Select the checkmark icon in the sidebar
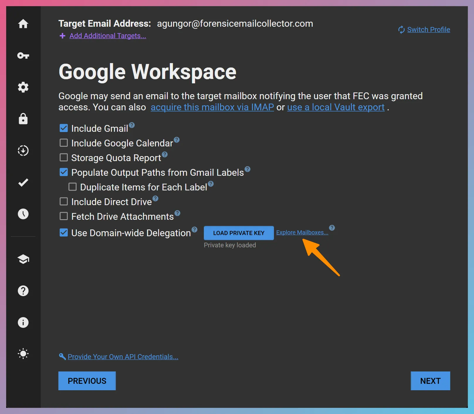The image size is (474, 414). click(23, 182)
